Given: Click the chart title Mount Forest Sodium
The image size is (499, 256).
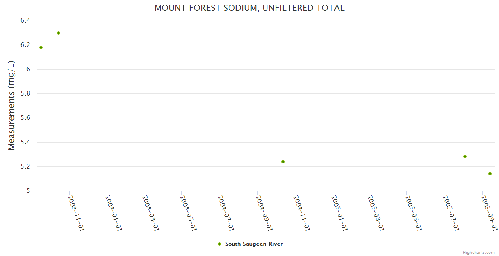Looking at the screenshot, I should pyautogui.click(x=249, y=8).
